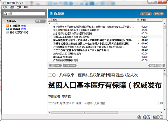
Task: Click the orange RSS icon for 时政频道
Action: click(8, 26)
